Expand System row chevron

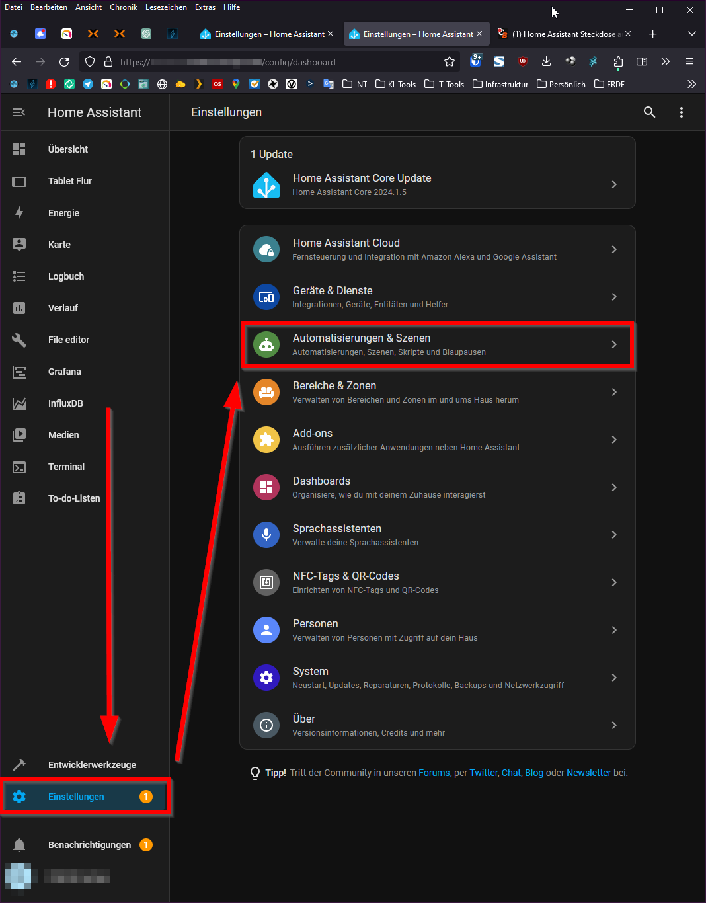[614, 678]
